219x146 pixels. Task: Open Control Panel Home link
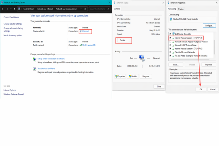point(11,17)
